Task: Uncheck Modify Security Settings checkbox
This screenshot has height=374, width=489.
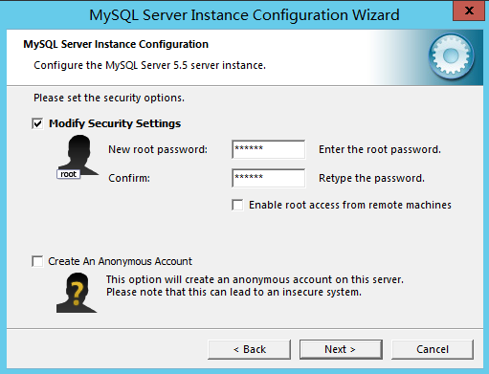Action: coord(37,123)
